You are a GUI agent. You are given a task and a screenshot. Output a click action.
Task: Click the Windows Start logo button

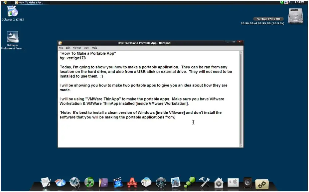[x=5, y=2]
